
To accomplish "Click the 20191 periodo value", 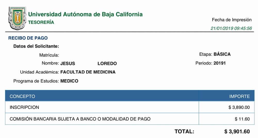I will coord(220,63).
